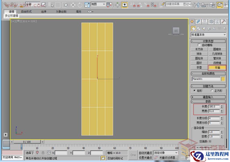This screenshot has width=230, height=162.
Task: Switch to the Modify command panel icon
Action: tap(198, 22)
